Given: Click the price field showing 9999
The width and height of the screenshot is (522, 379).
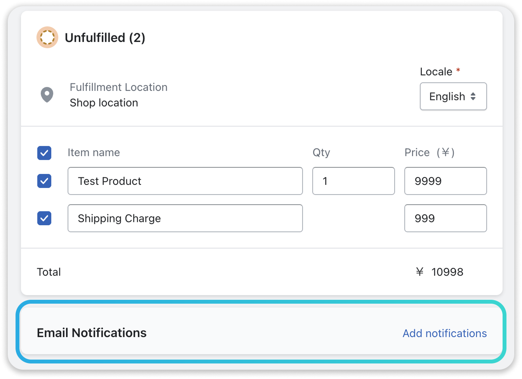Looking at the screenshot, I should pyautogui.click(x=445, y=181).
